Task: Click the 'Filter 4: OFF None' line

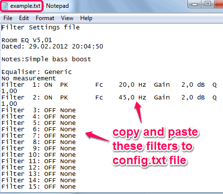Action: point(39,117)
